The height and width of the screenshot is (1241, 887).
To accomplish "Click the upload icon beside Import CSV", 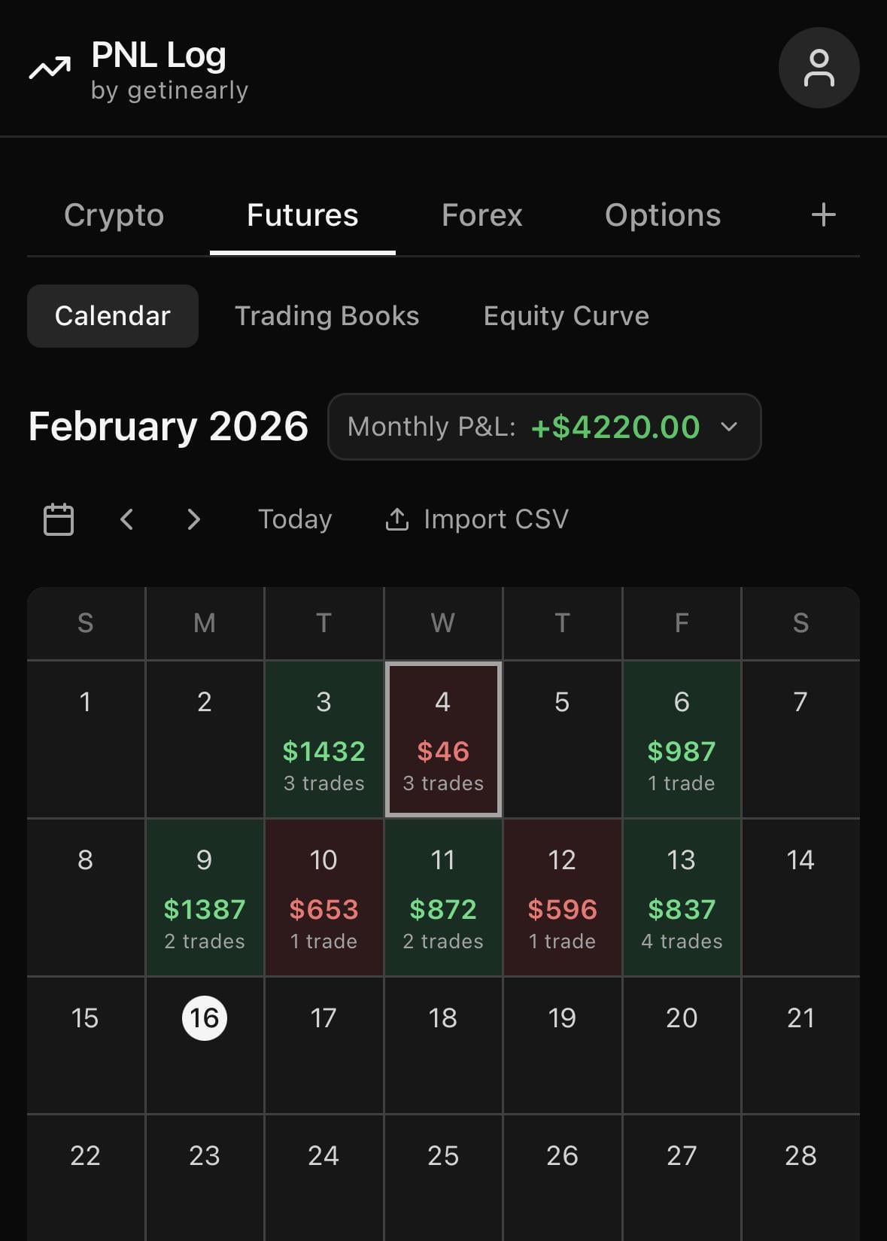I will click(397, 519).
